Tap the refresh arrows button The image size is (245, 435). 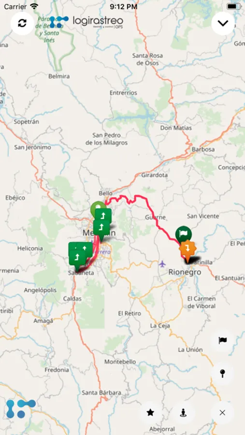pos(22,23)
